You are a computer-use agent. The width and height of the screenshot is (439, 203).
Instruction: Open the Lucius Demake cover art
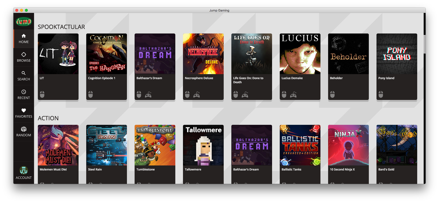point(300,54)
